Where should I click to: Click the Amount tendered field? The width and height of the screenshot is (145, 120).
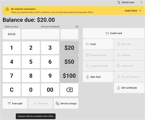pos(40,34)
